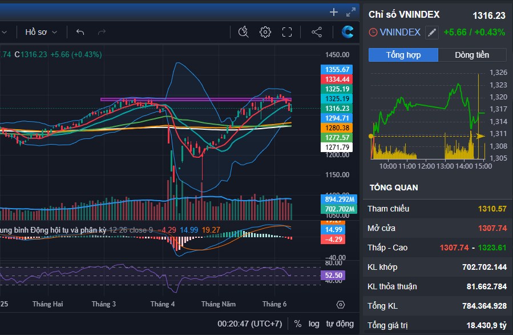Share the chart
Image resolution: width=513 pixels, height=335 pixels.
click(x=316, y=32)
